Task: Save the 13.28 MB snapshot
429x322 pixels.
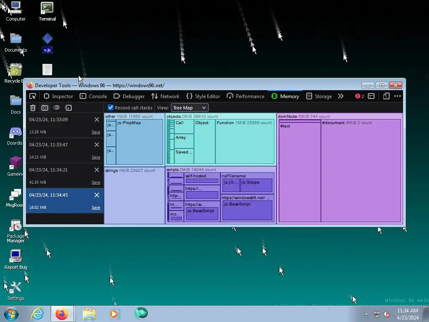Action: point(96,132)
